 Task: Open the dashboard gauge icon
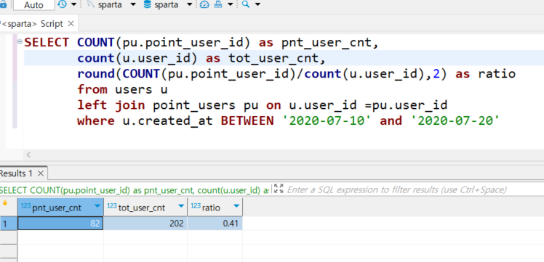(204, 4)
